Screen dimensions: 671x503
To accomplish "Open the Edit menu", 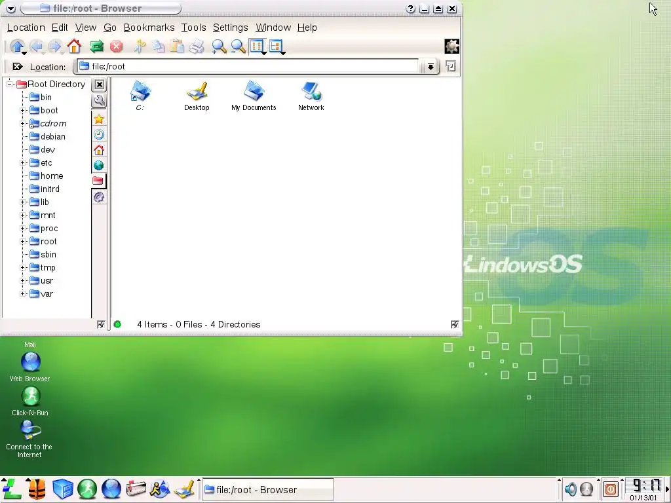I will tap(60, 28).
